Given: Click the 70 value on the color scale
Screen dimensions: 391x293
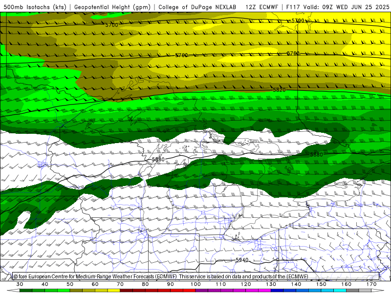Looking at the screenshot, I should 120,284.
